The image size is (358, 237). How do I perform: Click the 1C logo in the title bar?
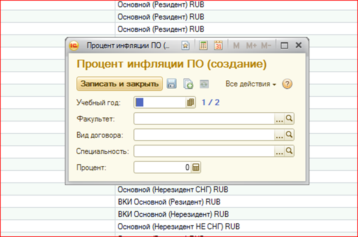pyautogui.click(x=74, y=46)
